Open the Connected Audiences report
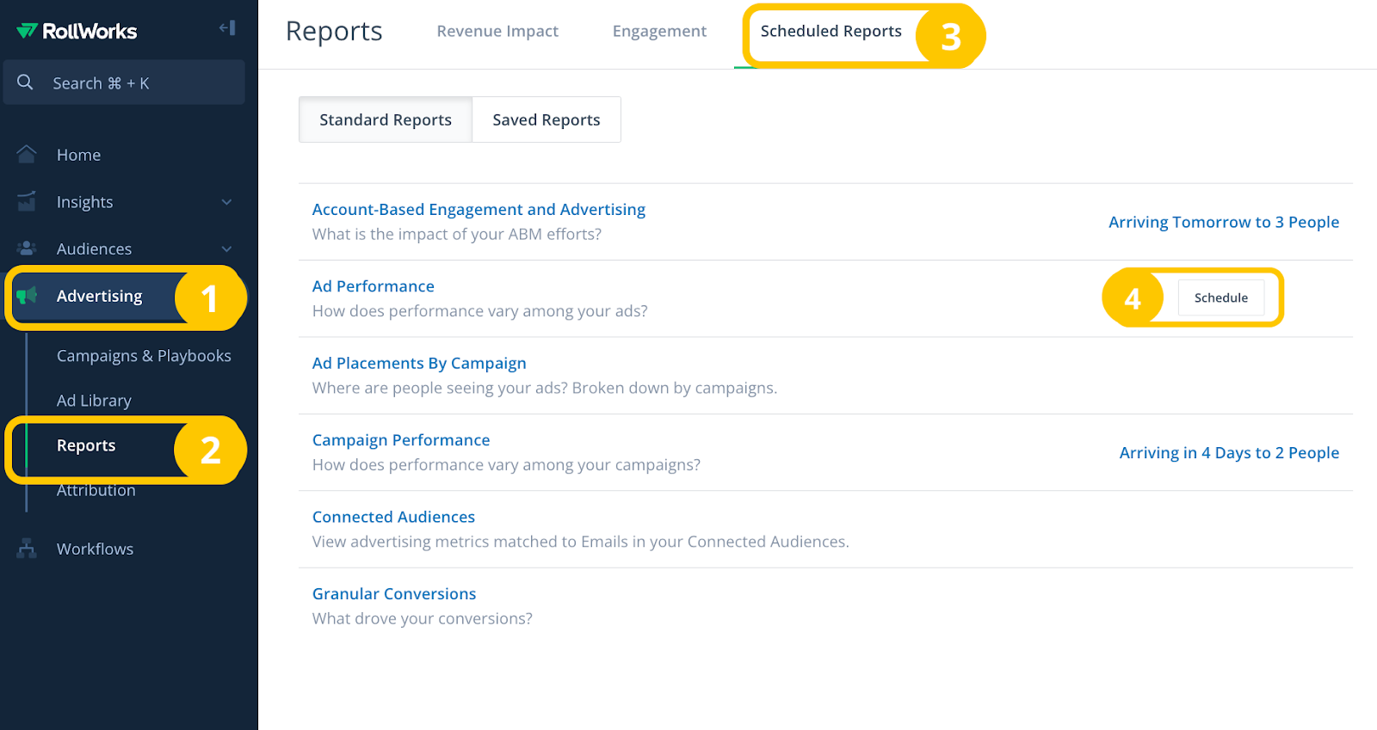1377x730 pixels. click(393, 517)
